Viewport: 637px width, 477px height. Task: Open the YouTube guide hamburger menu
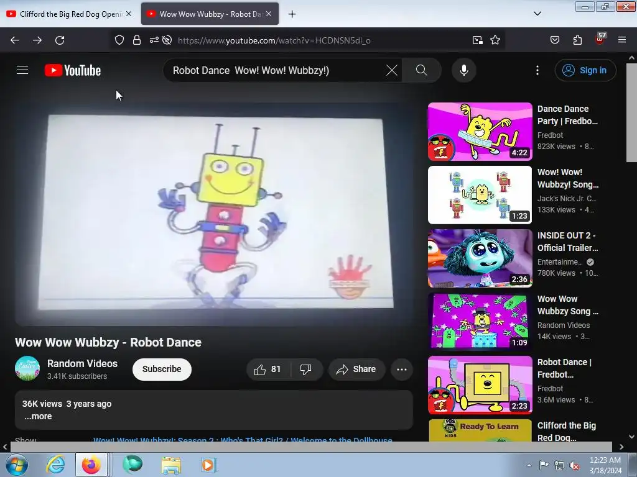(x=22, y=70)
